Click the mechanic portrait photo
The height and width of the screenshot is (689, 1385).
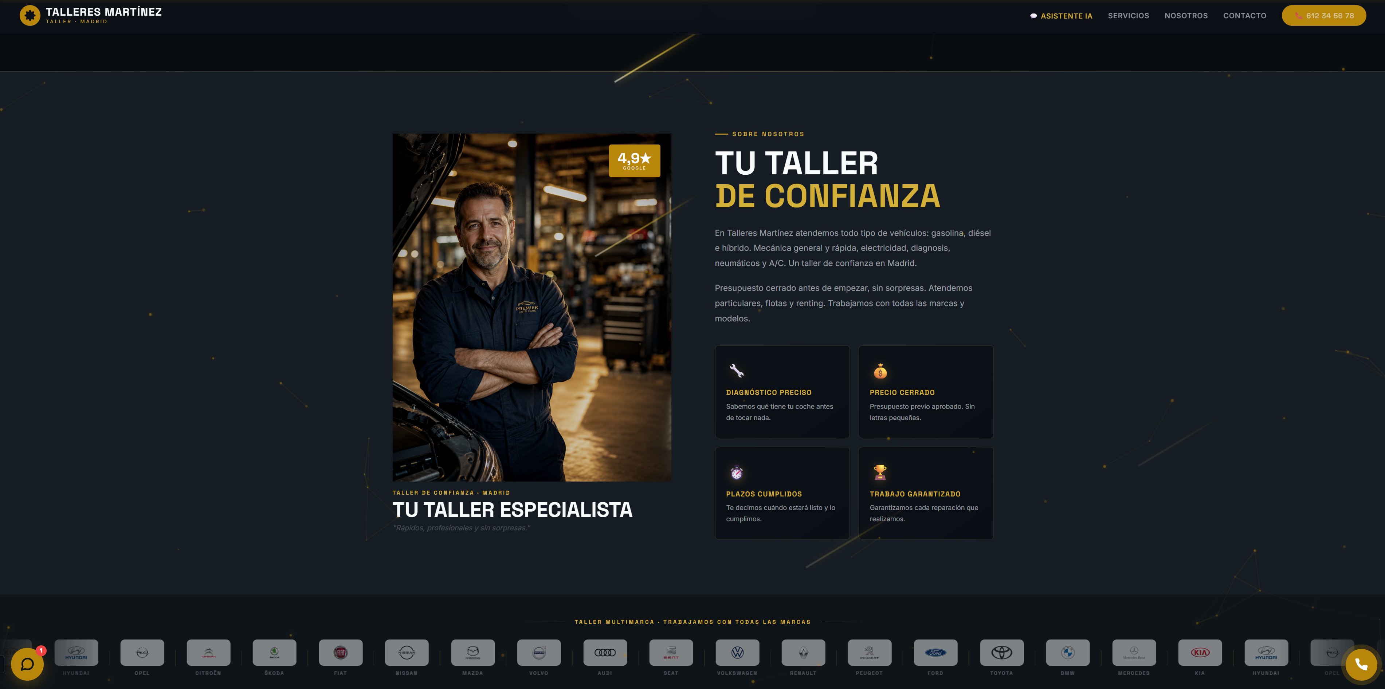532,307
